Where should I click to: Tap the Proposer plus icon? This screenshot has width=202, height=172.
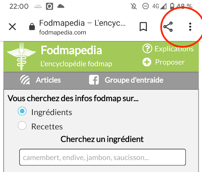[x=147, y=62]
